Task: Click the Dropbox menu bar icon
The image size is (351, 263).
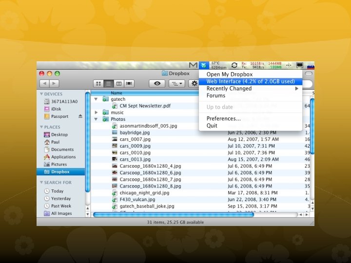Action: click(x=204, y=65)
